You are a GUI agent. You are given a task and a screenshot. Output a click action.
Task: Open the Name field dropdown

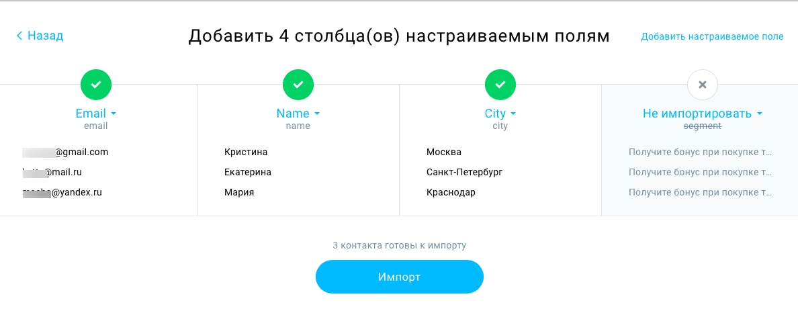[x=298, y=113]
